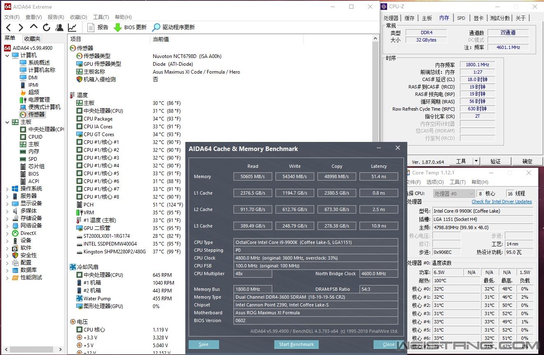Open Check for Intel Driver Updates link

(x=502, y=202)
